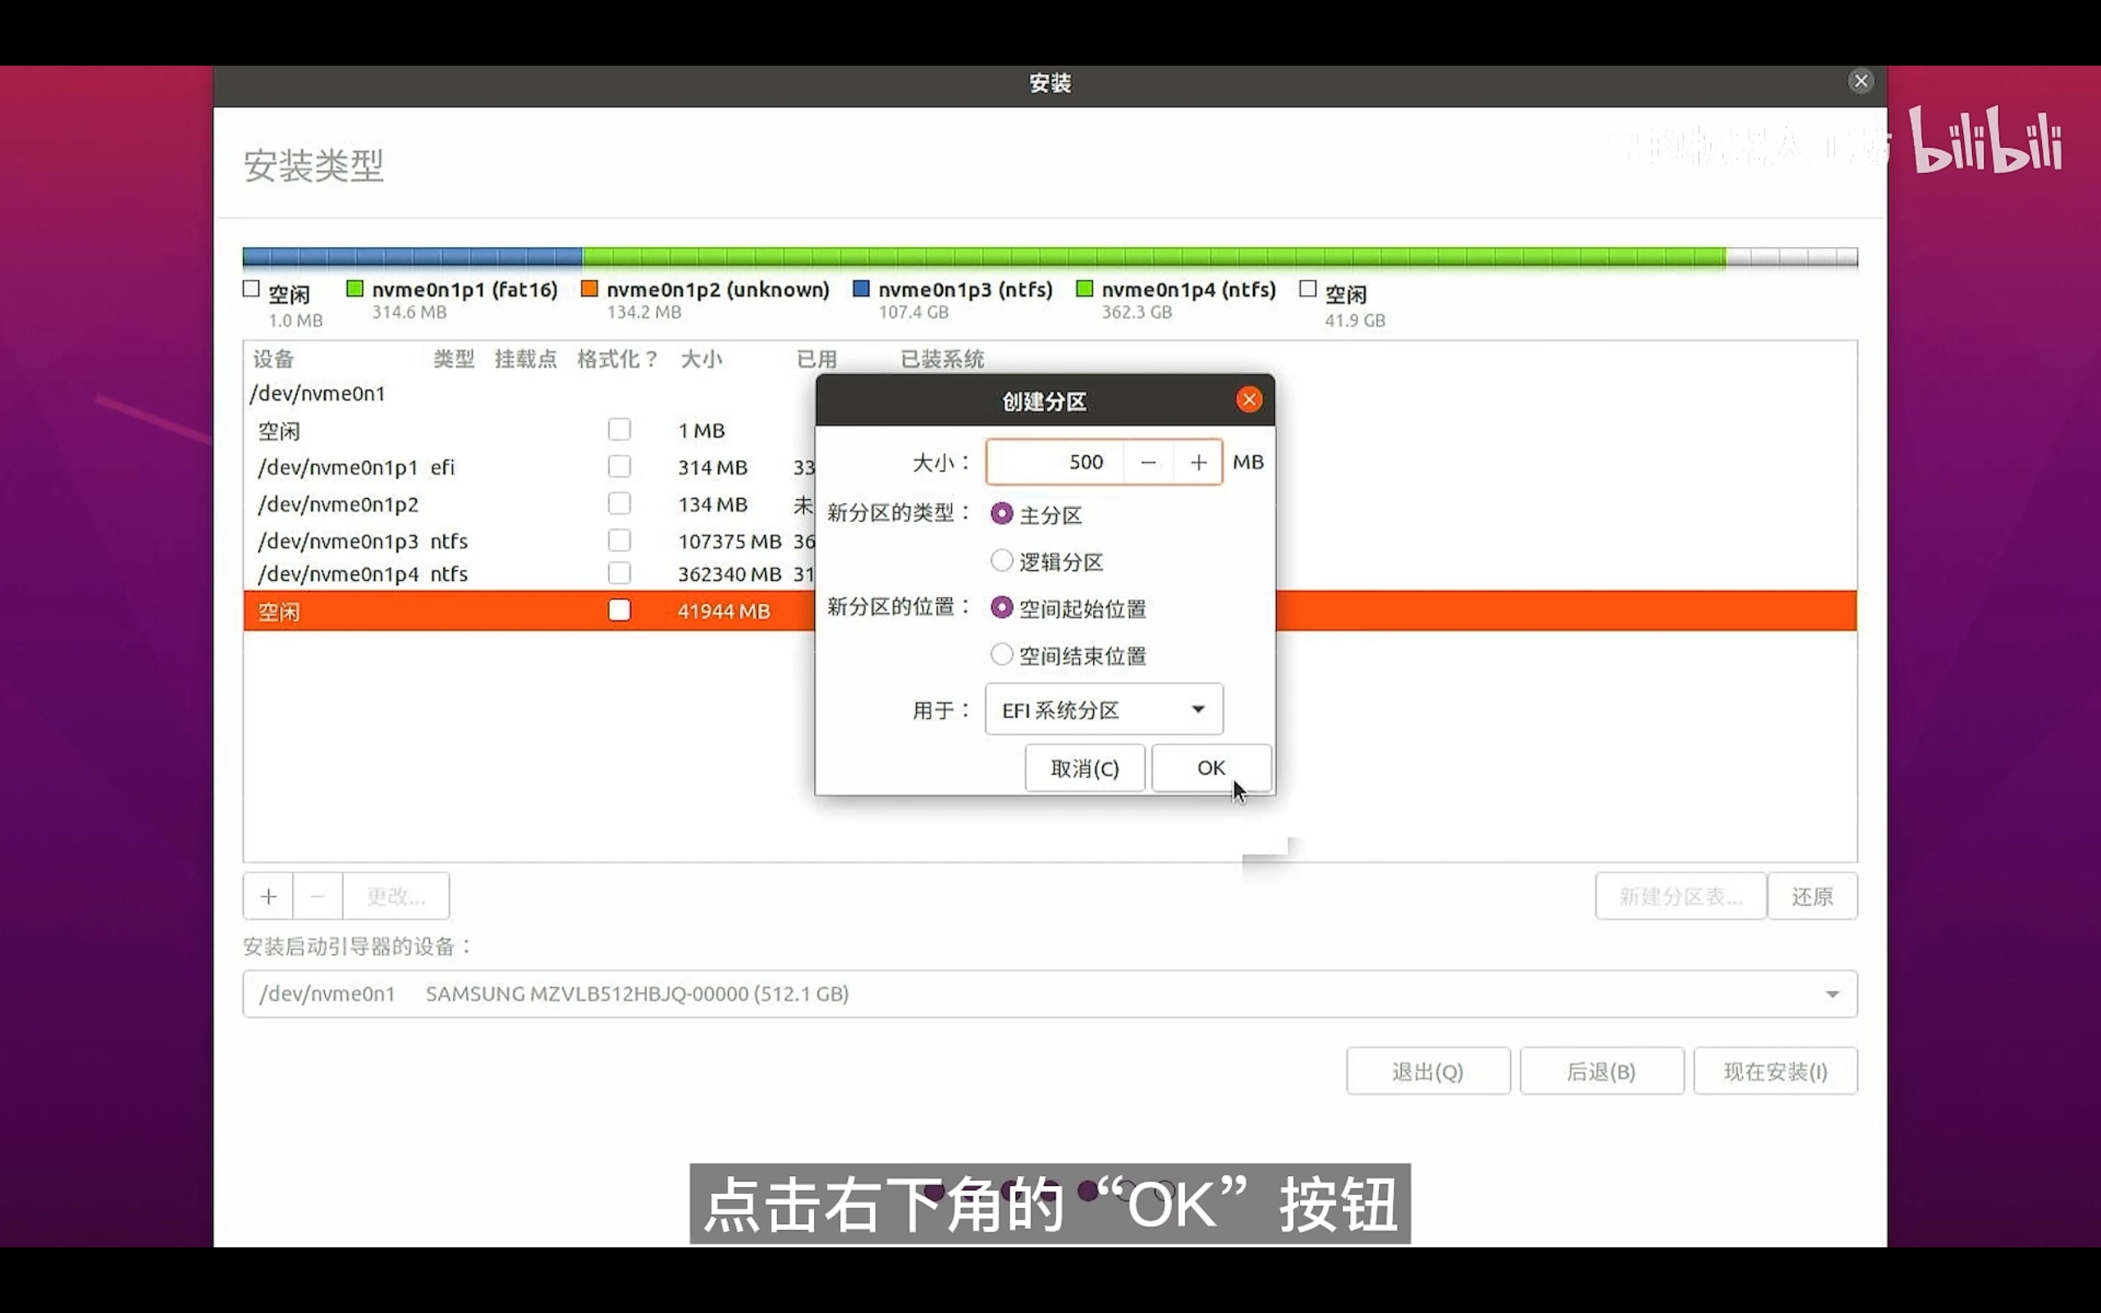Click 新建分区表... button
The width and height of the screenshot is (2101, 1313).
[1680, 896]
